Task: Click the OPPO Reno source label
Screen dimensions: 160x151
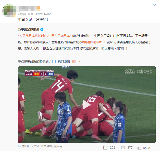Action: pos(43,14)
